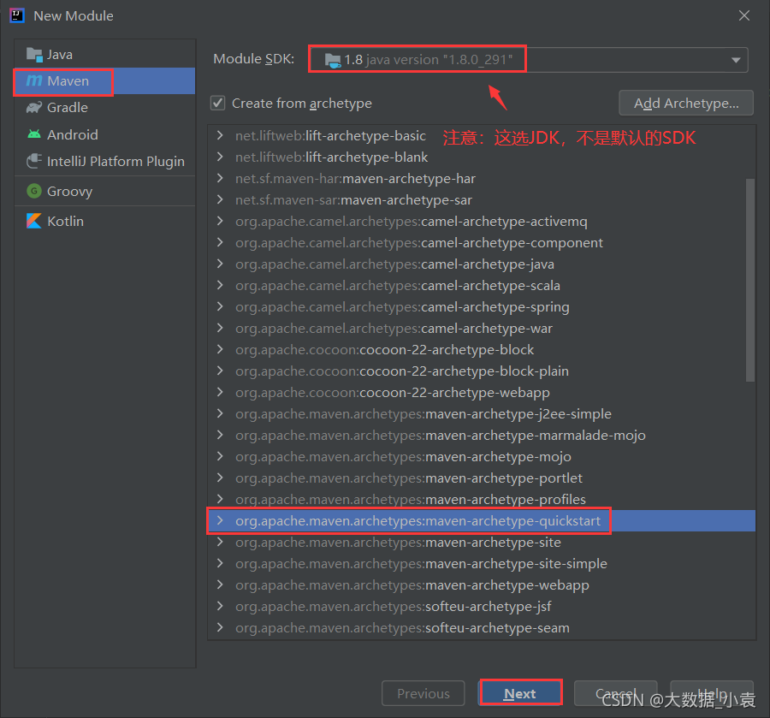Click the JDK folder icon in SDK field
770x718 pixels.
pyautogui.click(x=333, y=61)
